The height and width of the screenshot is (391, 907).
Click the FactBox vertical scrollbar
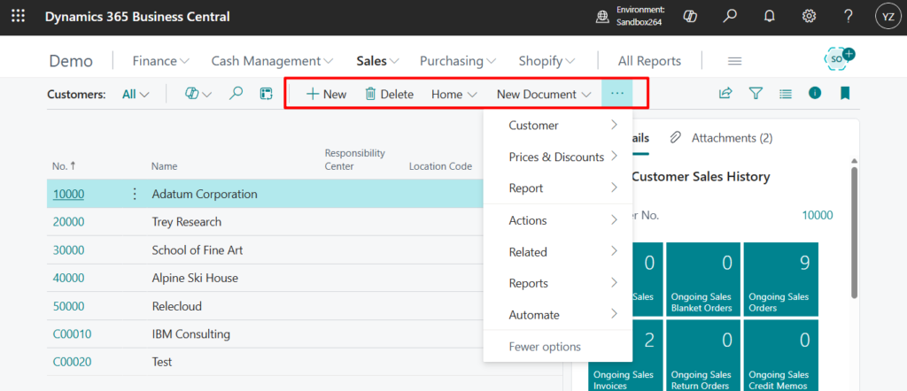(854, 234)
